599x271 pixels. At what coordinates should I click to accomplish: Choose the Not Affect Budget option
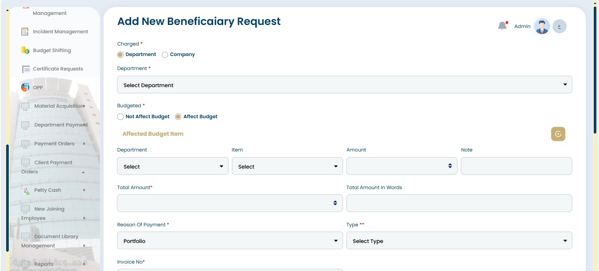click(120, 117)
